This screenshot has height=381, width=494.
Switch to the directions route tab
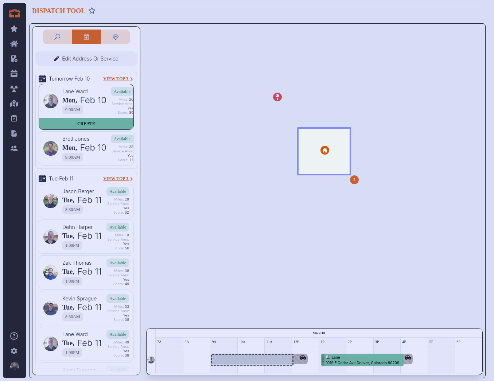116,37
